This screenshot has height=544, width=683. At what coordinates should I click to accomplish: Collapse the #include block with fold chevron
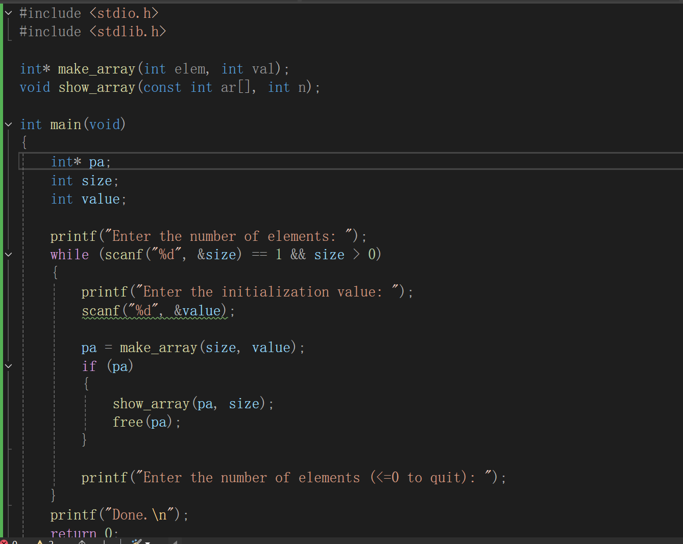coord(9,13)
